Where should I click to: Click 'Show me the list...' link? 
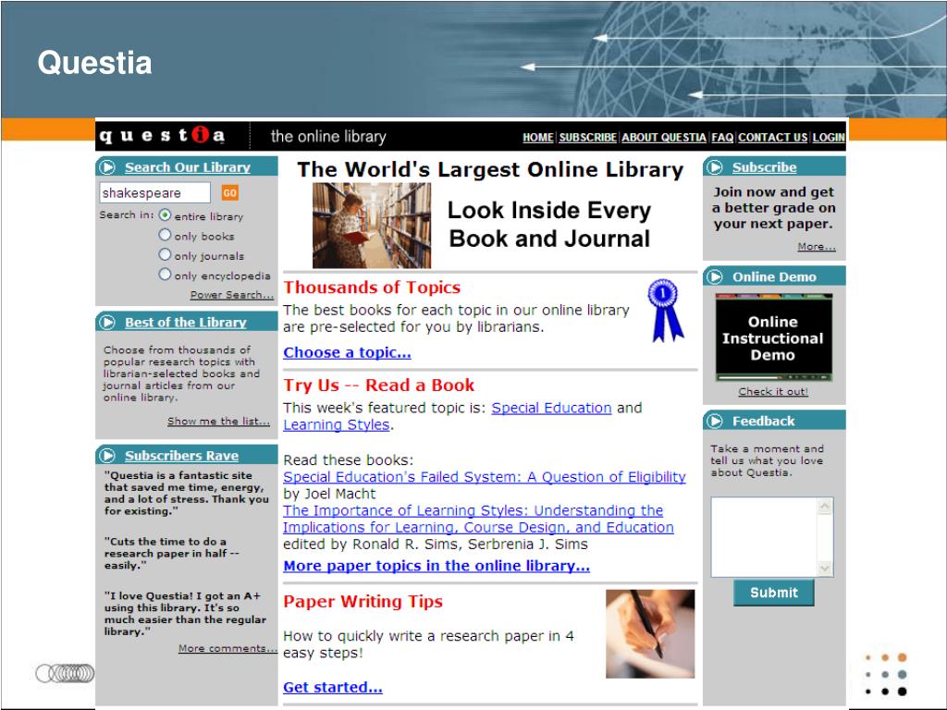tap(218, 421)
